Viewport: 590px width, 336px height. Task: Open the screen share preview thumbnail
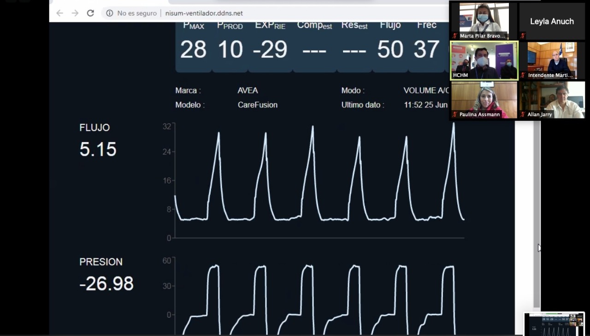click(x=554, y=324)
